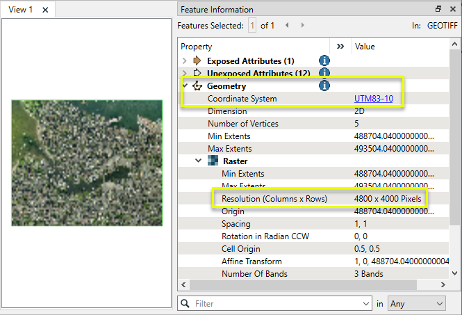Click the raster image preview thumbnail

[87, 163]
